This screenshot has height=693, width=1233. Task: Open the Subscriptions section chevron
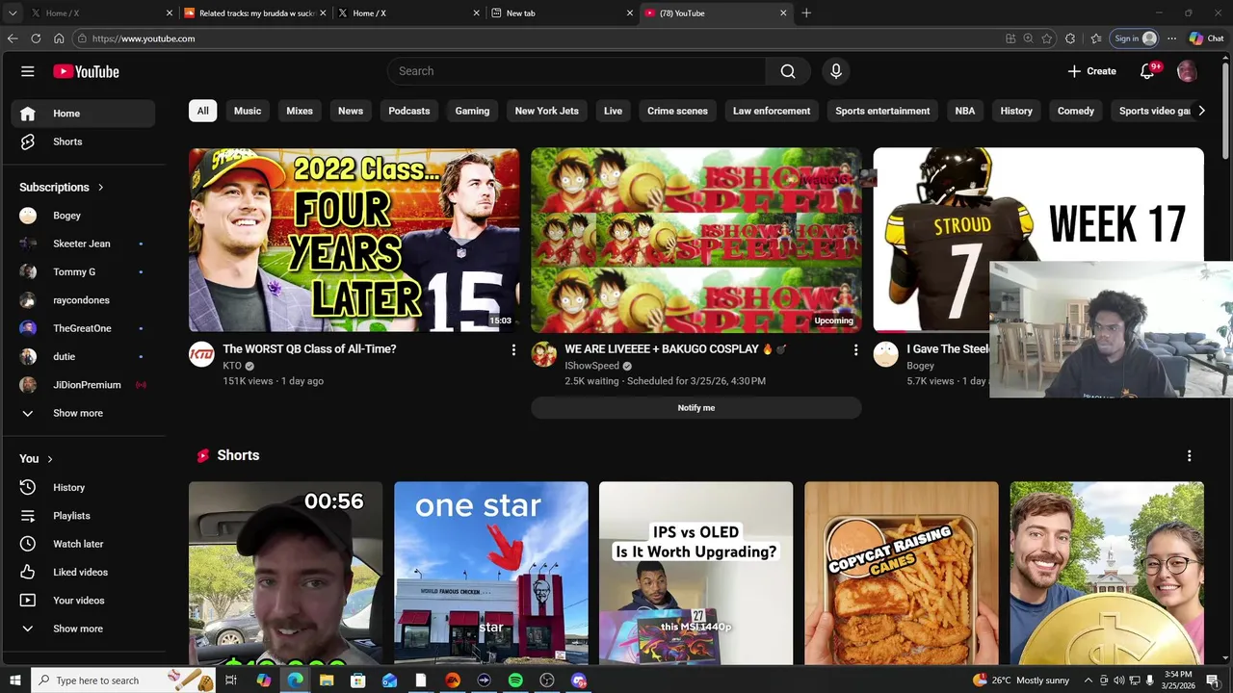100,187
